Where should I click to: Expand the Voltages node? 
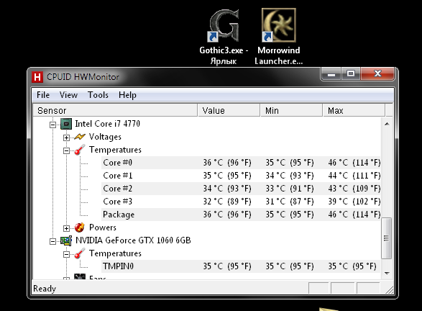pyautogui.click(x=66, y=138)
